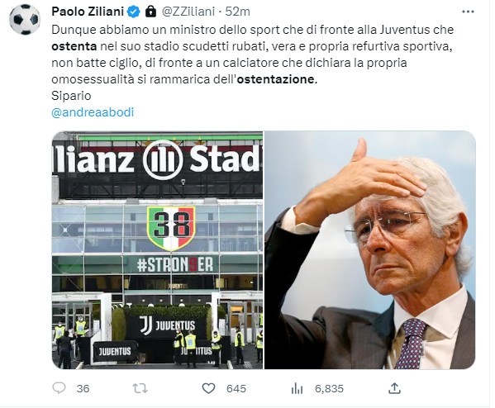495x408 pixels.
Task: Click the bold word ostentazione in tweet
Action: click(x=275, y=79)
